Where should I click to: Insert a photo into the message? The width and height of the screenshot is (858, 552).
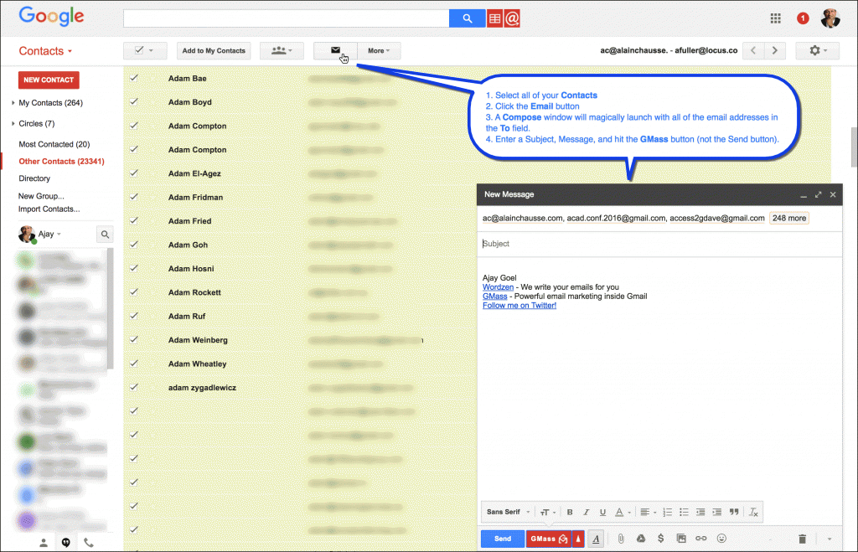coord(681,538)
